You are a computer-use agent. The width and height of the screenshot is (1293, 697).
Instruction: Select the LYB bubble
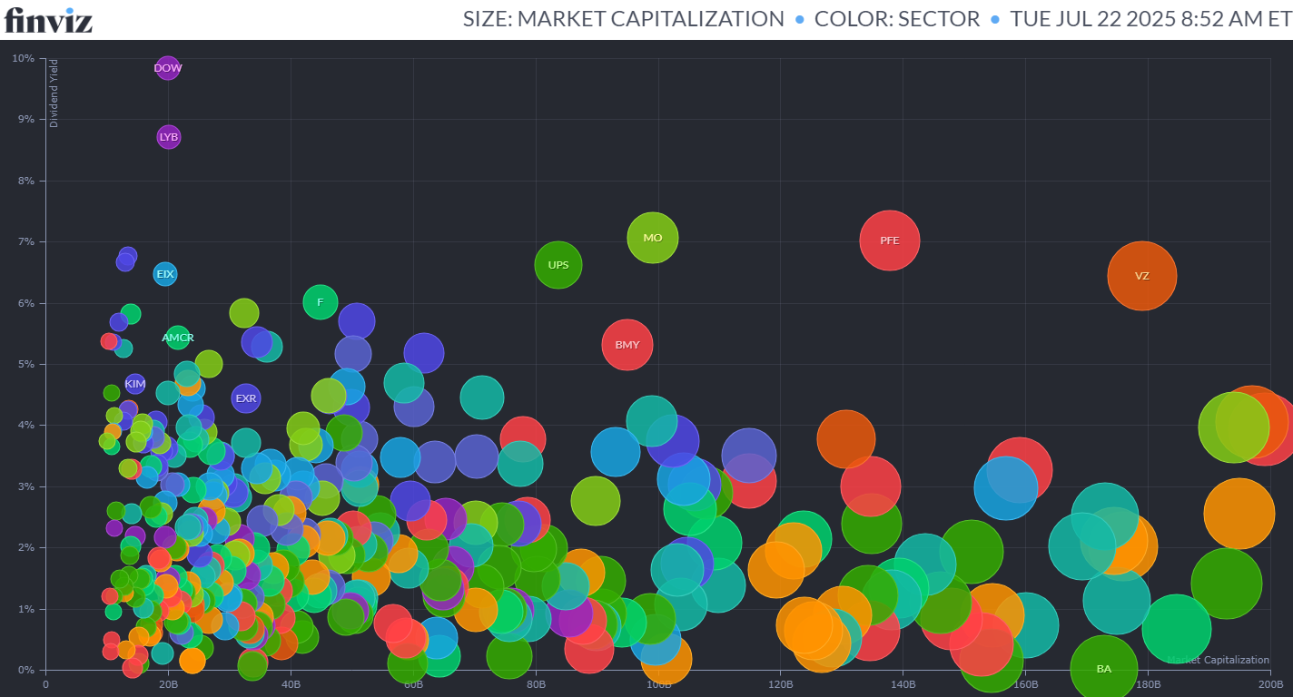point(169,137)
